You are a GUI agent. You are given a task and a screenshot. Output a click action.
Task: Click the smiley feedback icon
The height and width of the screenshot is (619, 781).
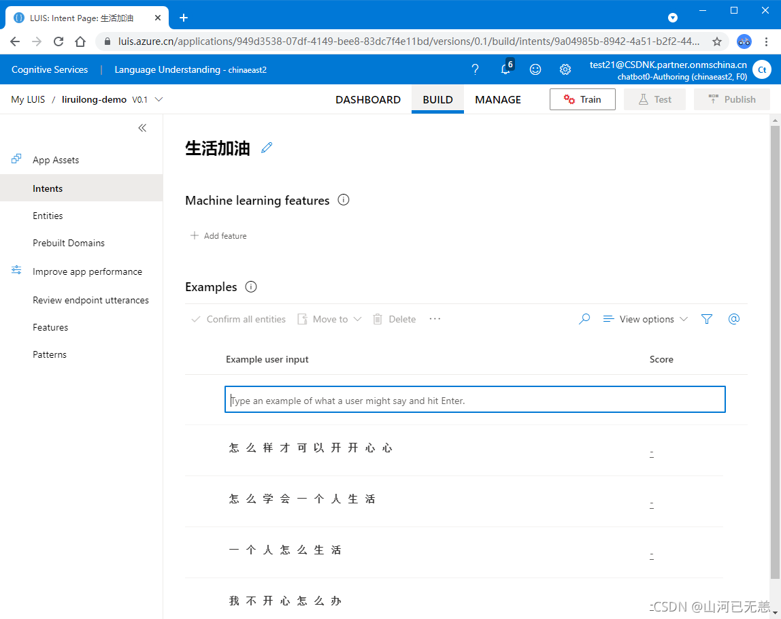(x=535, y=69)
